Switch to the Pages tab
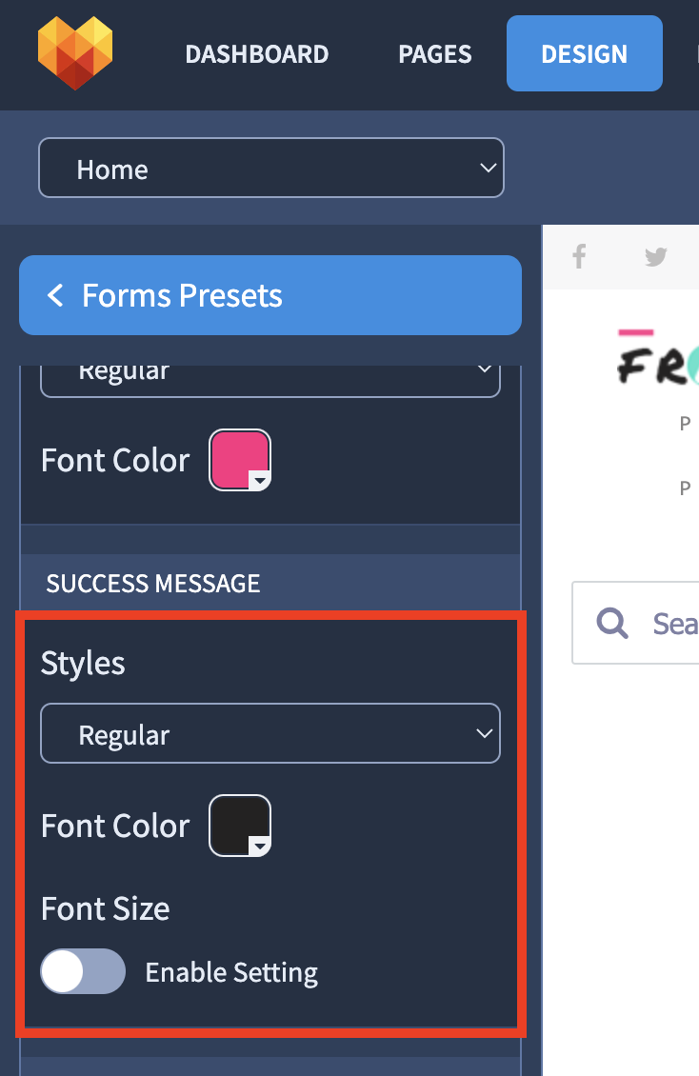 435,54
